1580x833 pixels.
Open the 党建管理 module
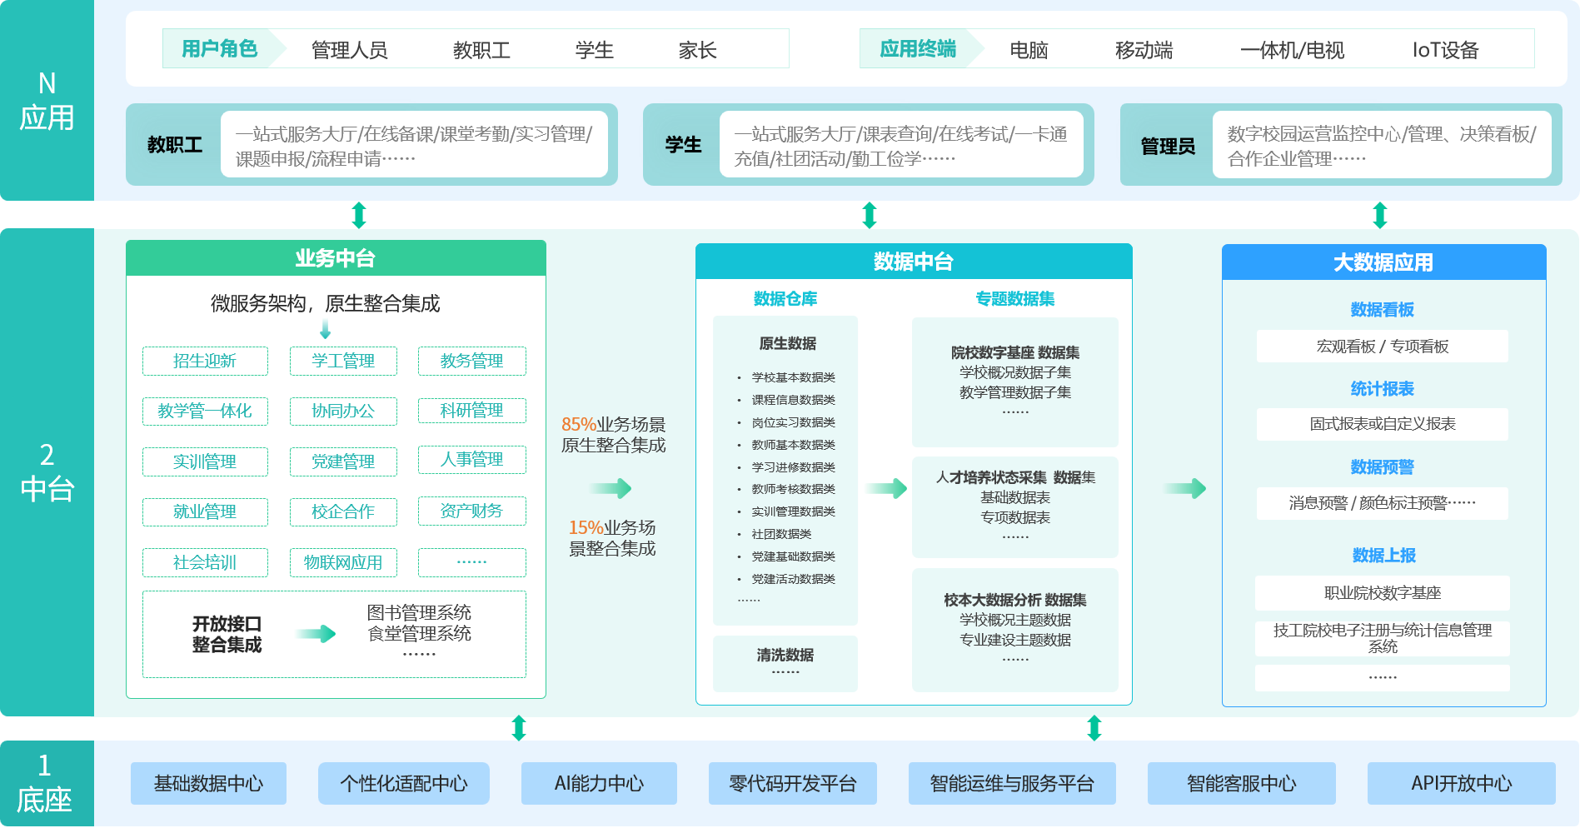pos(343,461)
